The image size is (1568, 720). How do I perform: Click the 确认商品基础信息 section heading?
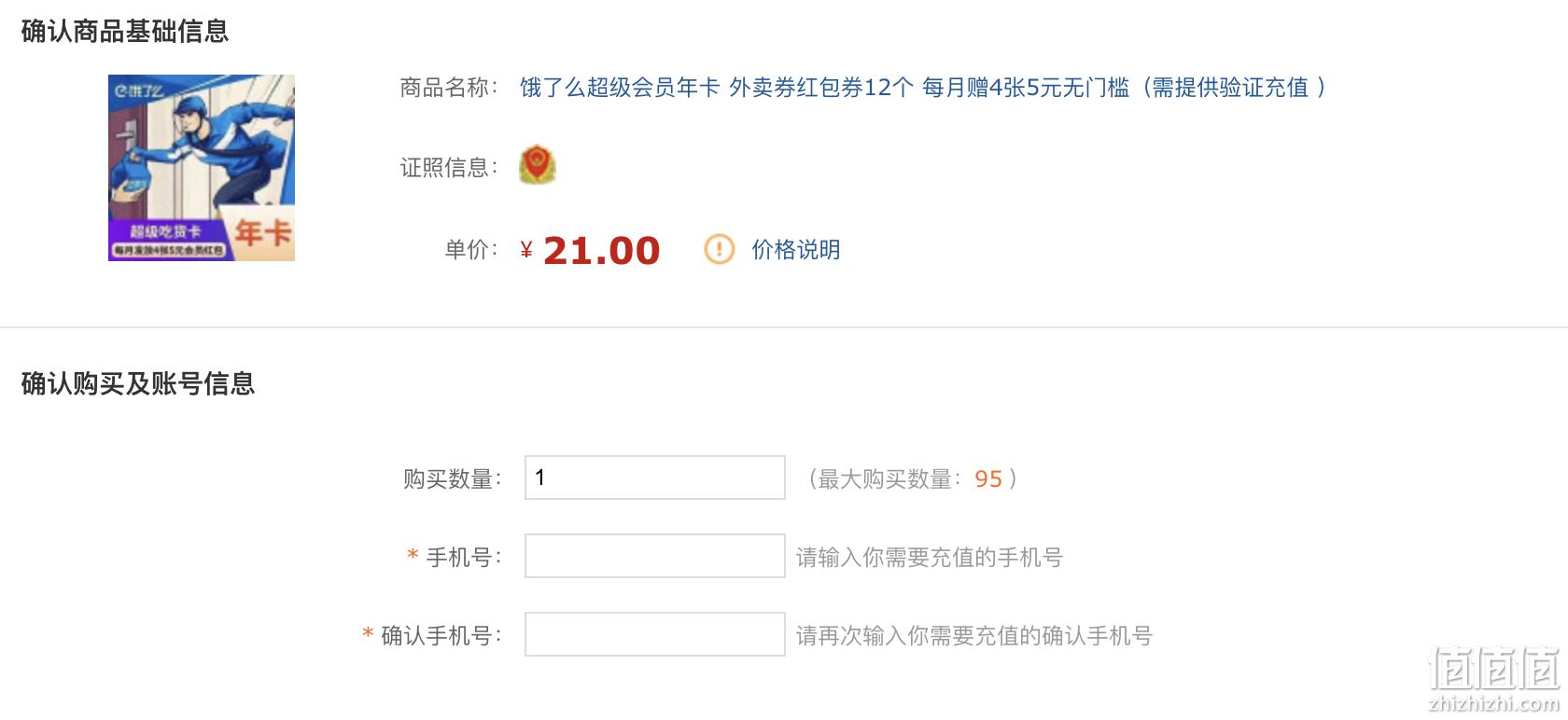(125, 32)
